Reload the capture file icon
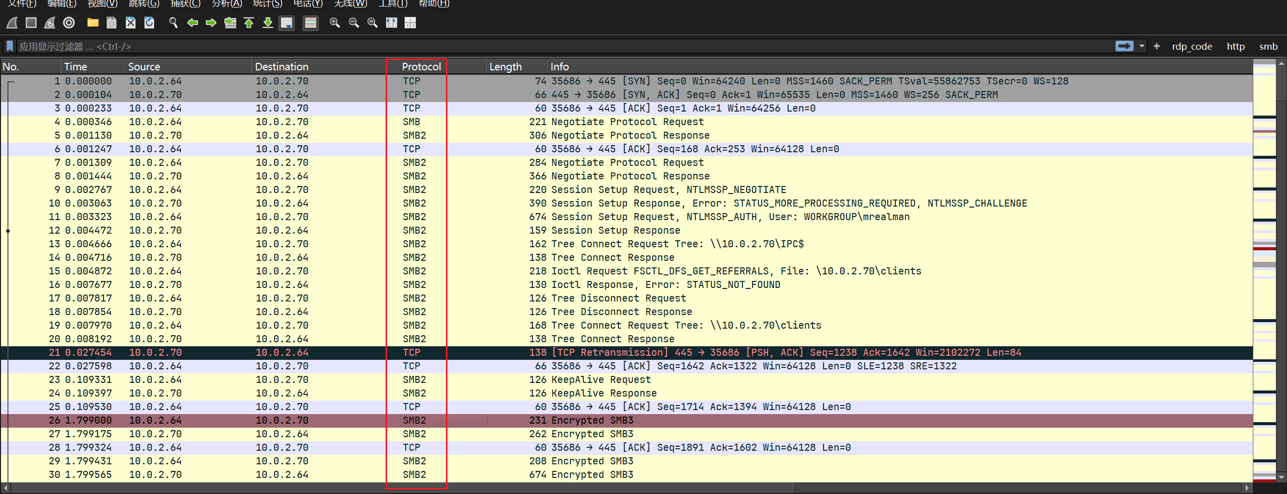The image size is (1287, 494). (x=149, y=23)
